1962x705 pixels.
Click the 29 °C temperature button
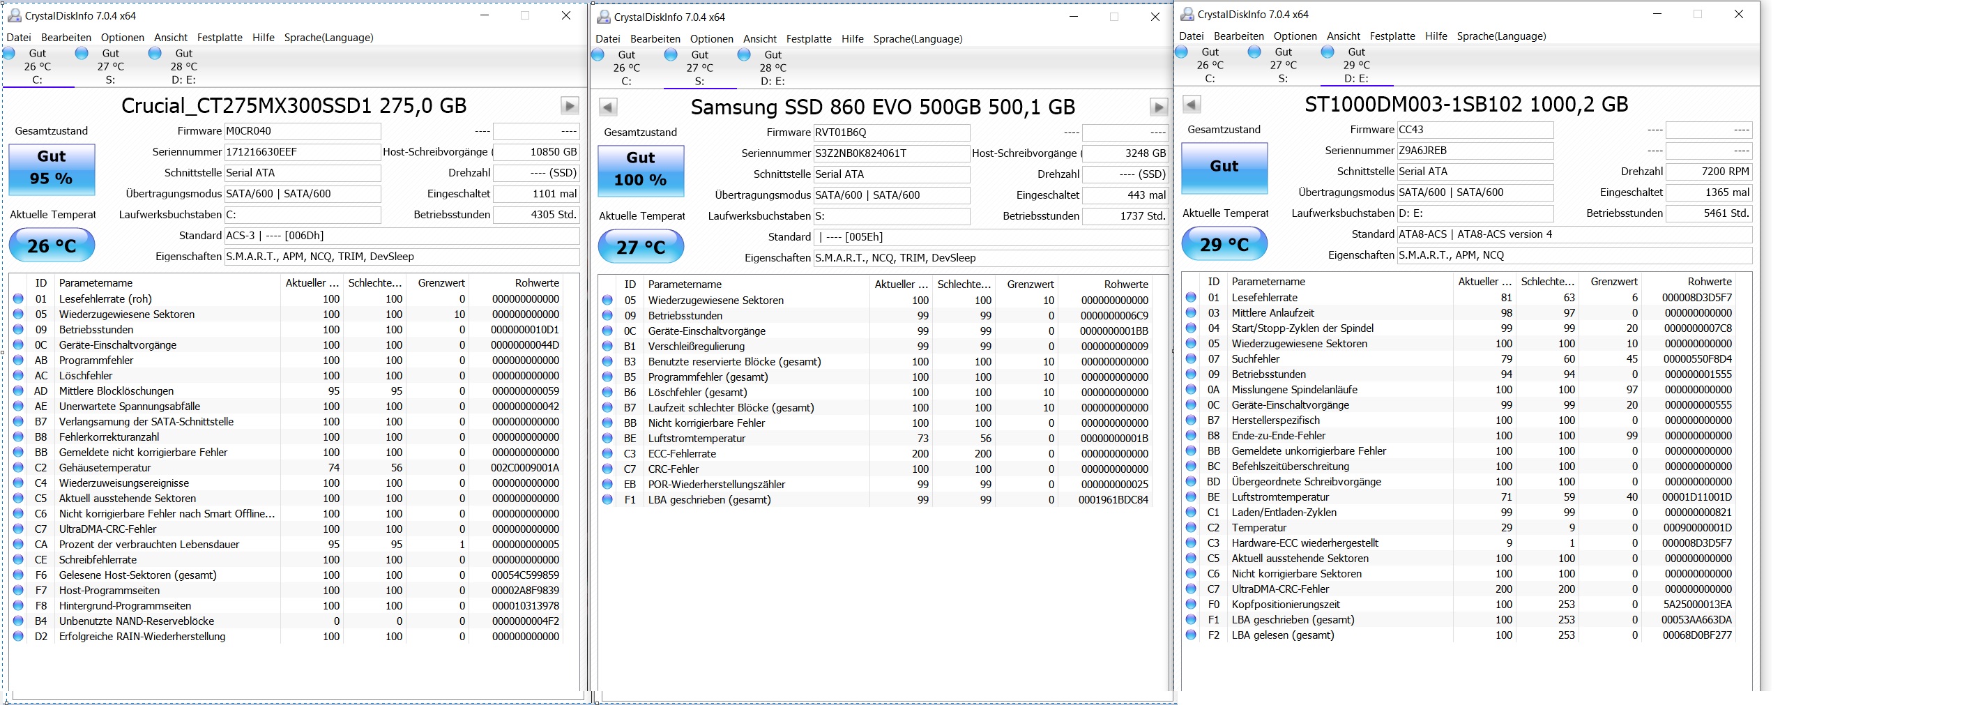tap(1224, 244)
